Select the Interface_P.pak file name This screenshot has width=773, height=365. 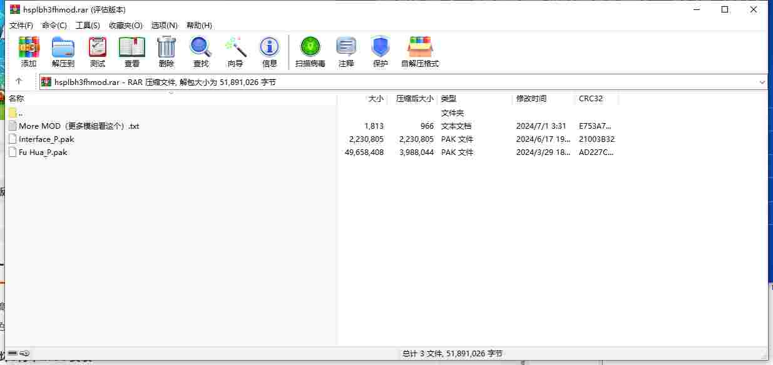[46, 139]
